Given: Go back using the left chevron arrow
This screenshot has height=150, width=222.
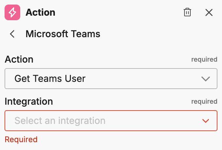Looking at the screenshot, I should tap(12, 34).
